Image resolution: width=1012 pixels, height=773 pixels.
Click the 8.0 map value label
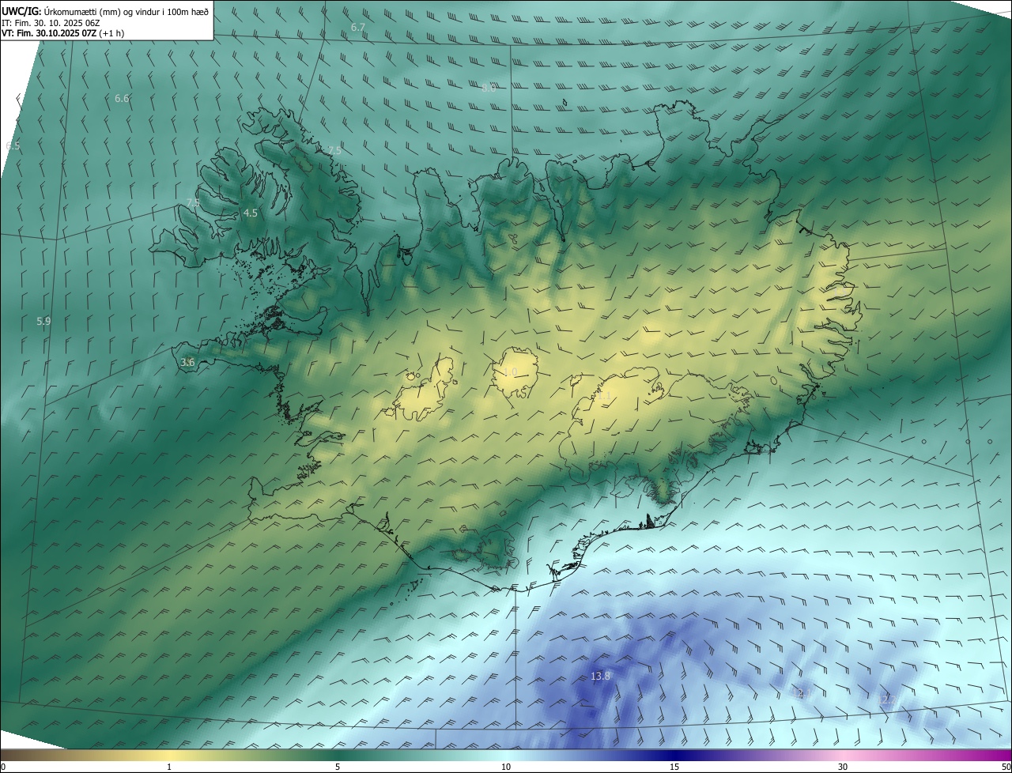click(x=489, y=88)
